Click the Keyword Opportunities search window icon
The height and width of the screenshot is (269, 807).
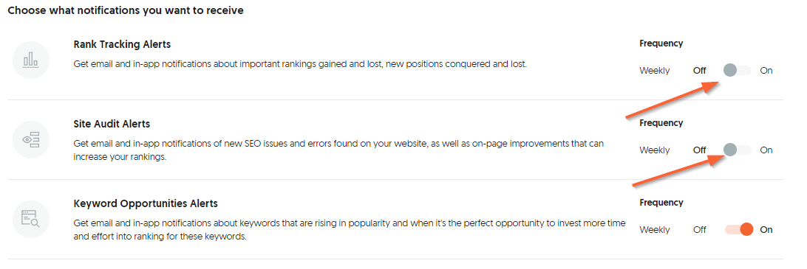[x=31, y=219]
